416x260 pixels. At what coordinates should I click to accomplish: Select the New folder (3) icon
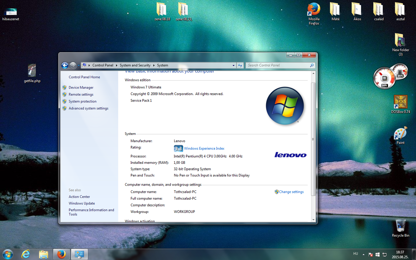point(400,45)
